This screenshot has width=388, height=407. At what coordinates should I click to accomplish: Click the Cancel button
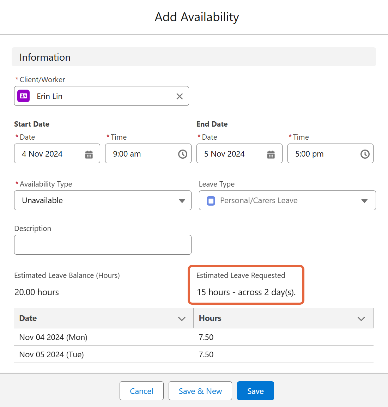tap(141, 391)
